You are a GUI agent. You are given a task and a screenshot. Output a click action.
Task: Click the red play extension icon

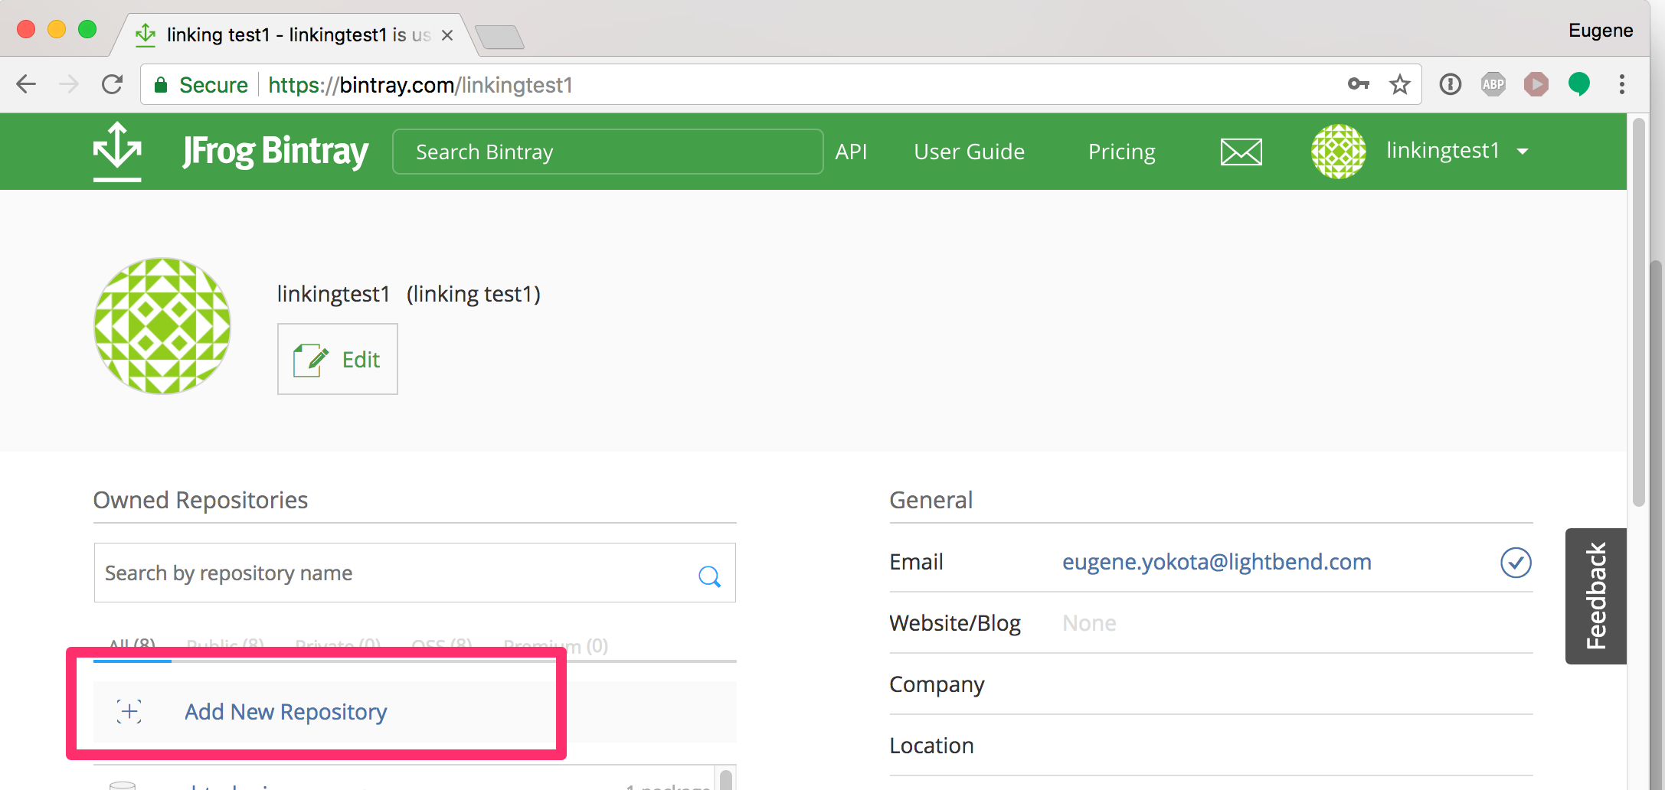point(1536,84)
